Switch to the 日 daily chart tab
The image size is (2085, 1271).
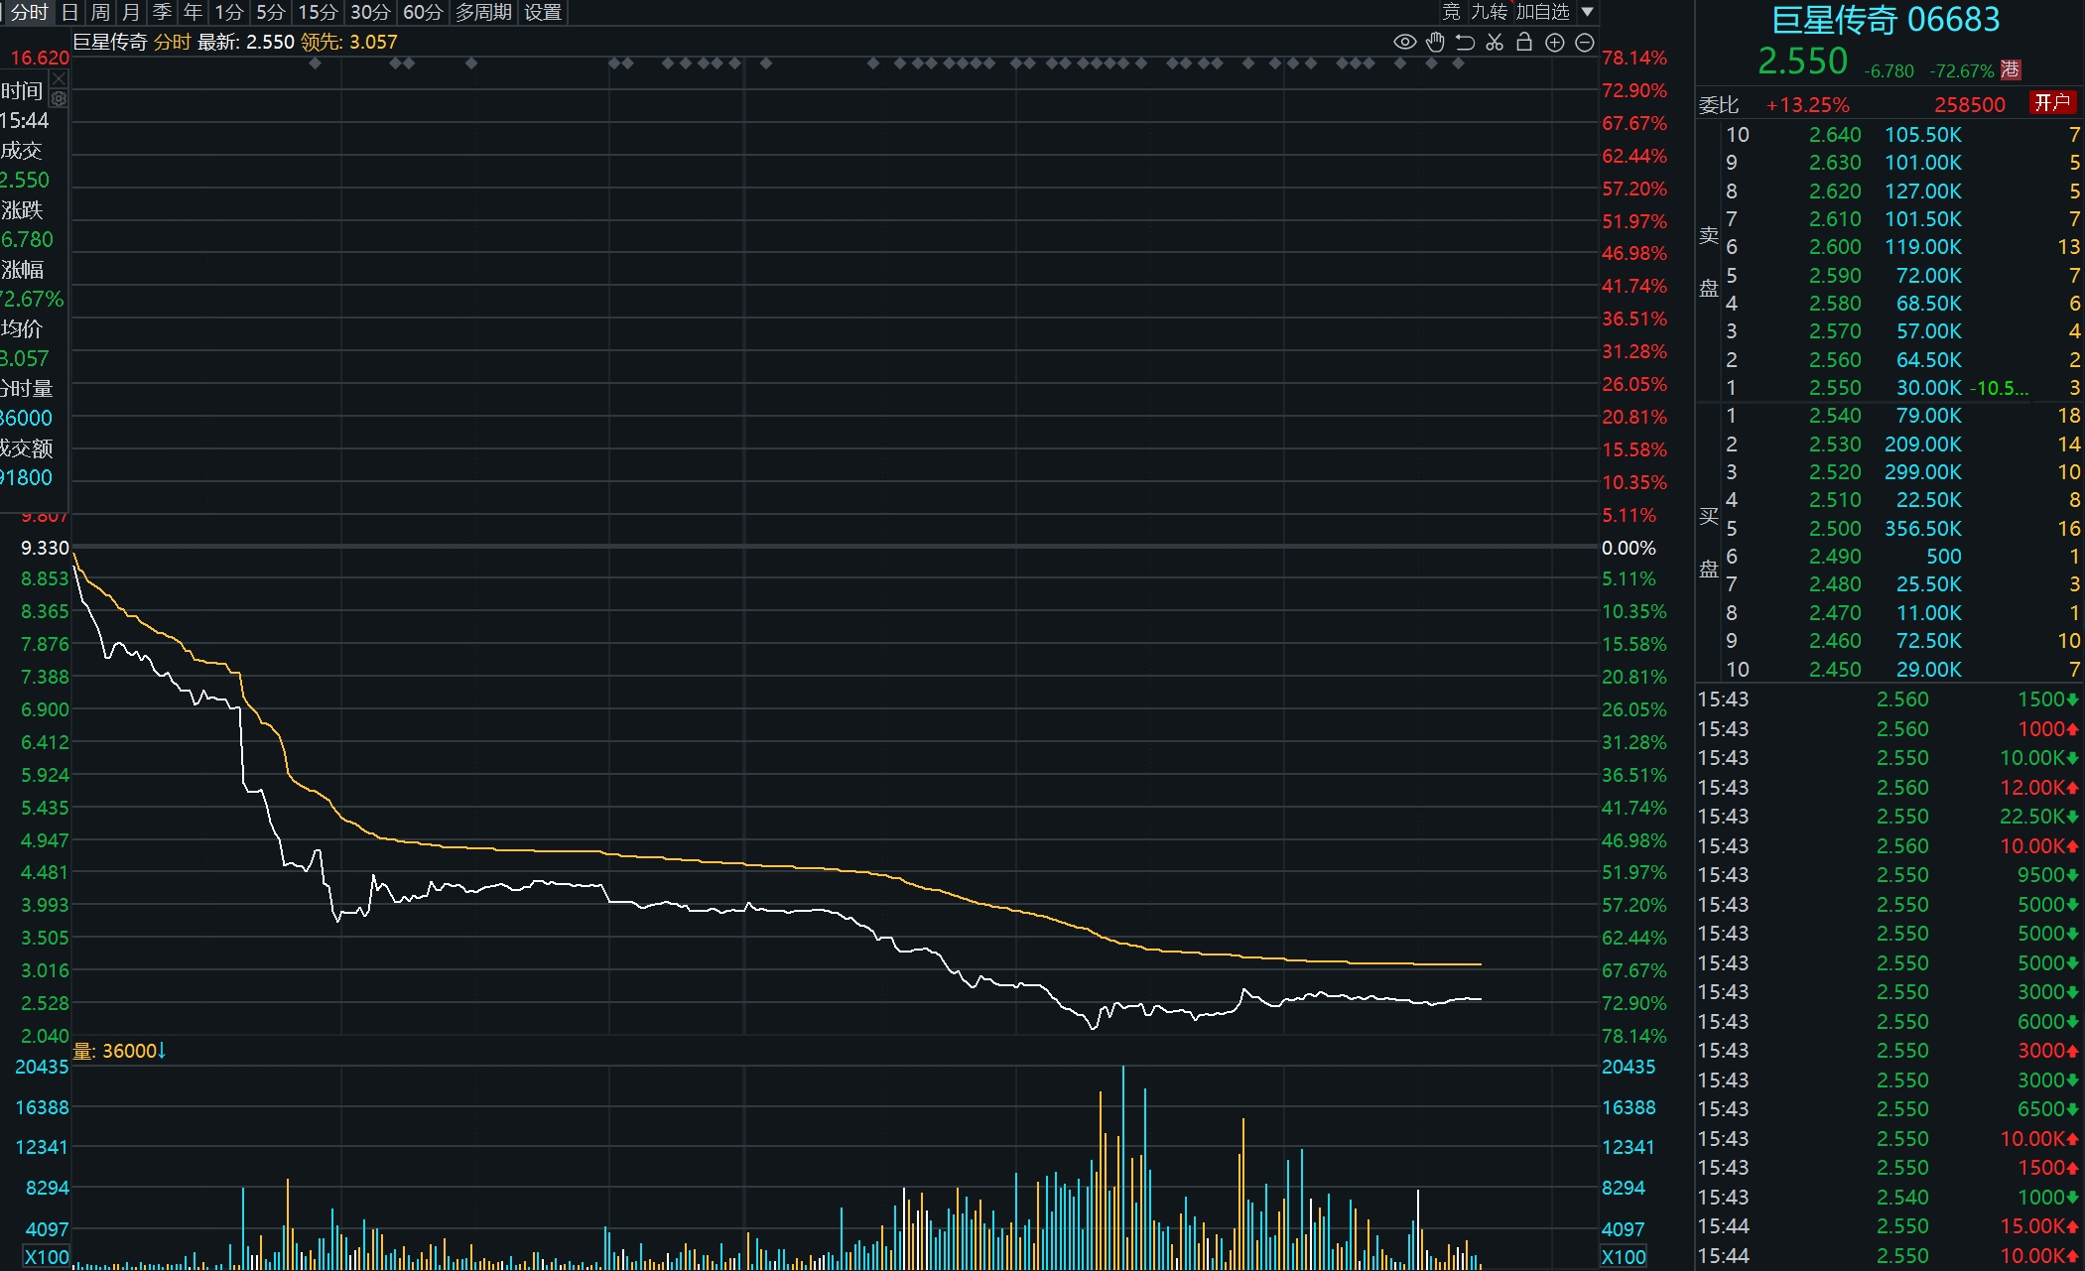(69, 12)
